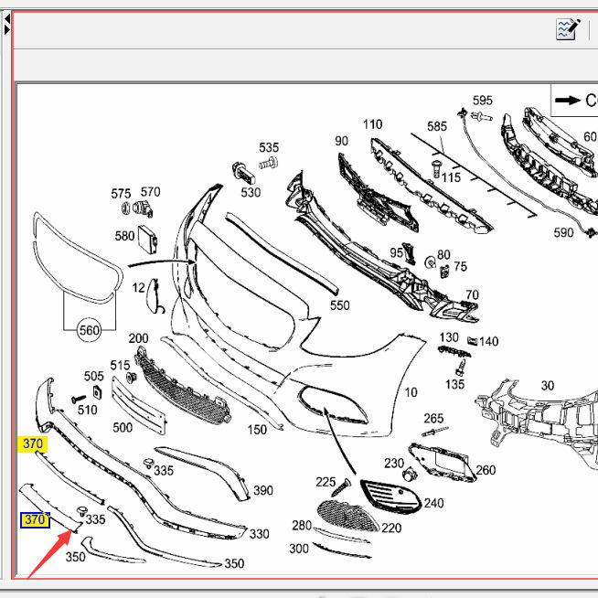
Task: Select callout 260 beside fog light cover
Action: pyautogui.click(x=486, y=470)
